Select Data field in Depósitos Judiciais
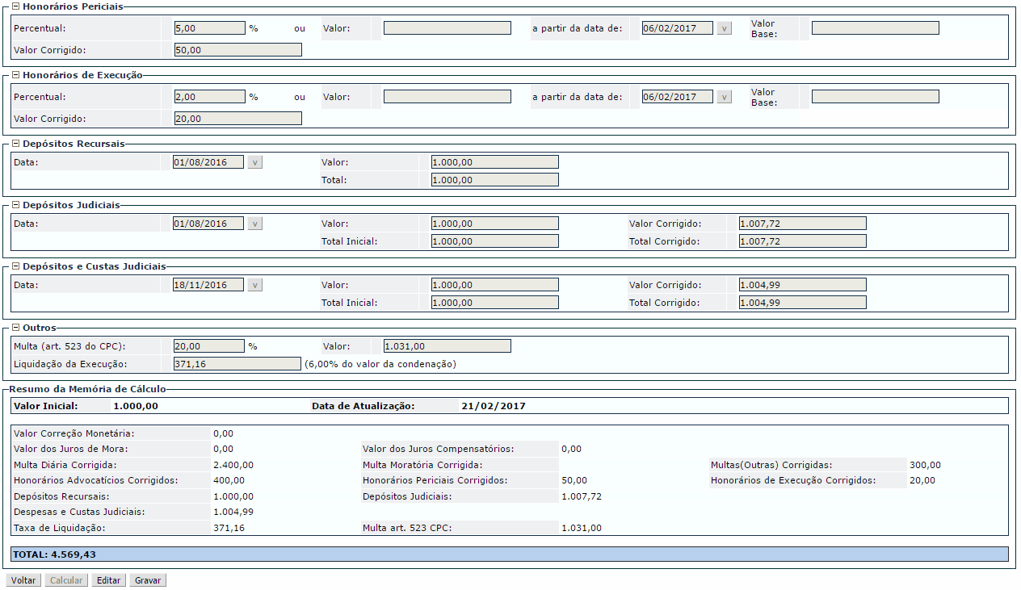Viewport: 1021px width, 590px height. (208, 224)
